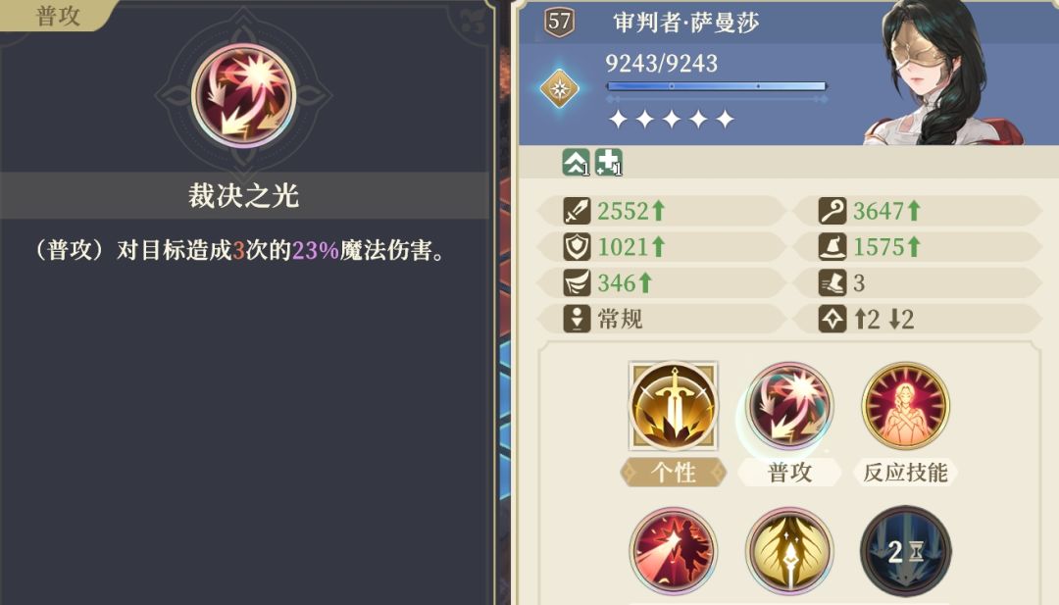
Task: Select the golden wings skill icon
Action: click(x=789, y=552)
